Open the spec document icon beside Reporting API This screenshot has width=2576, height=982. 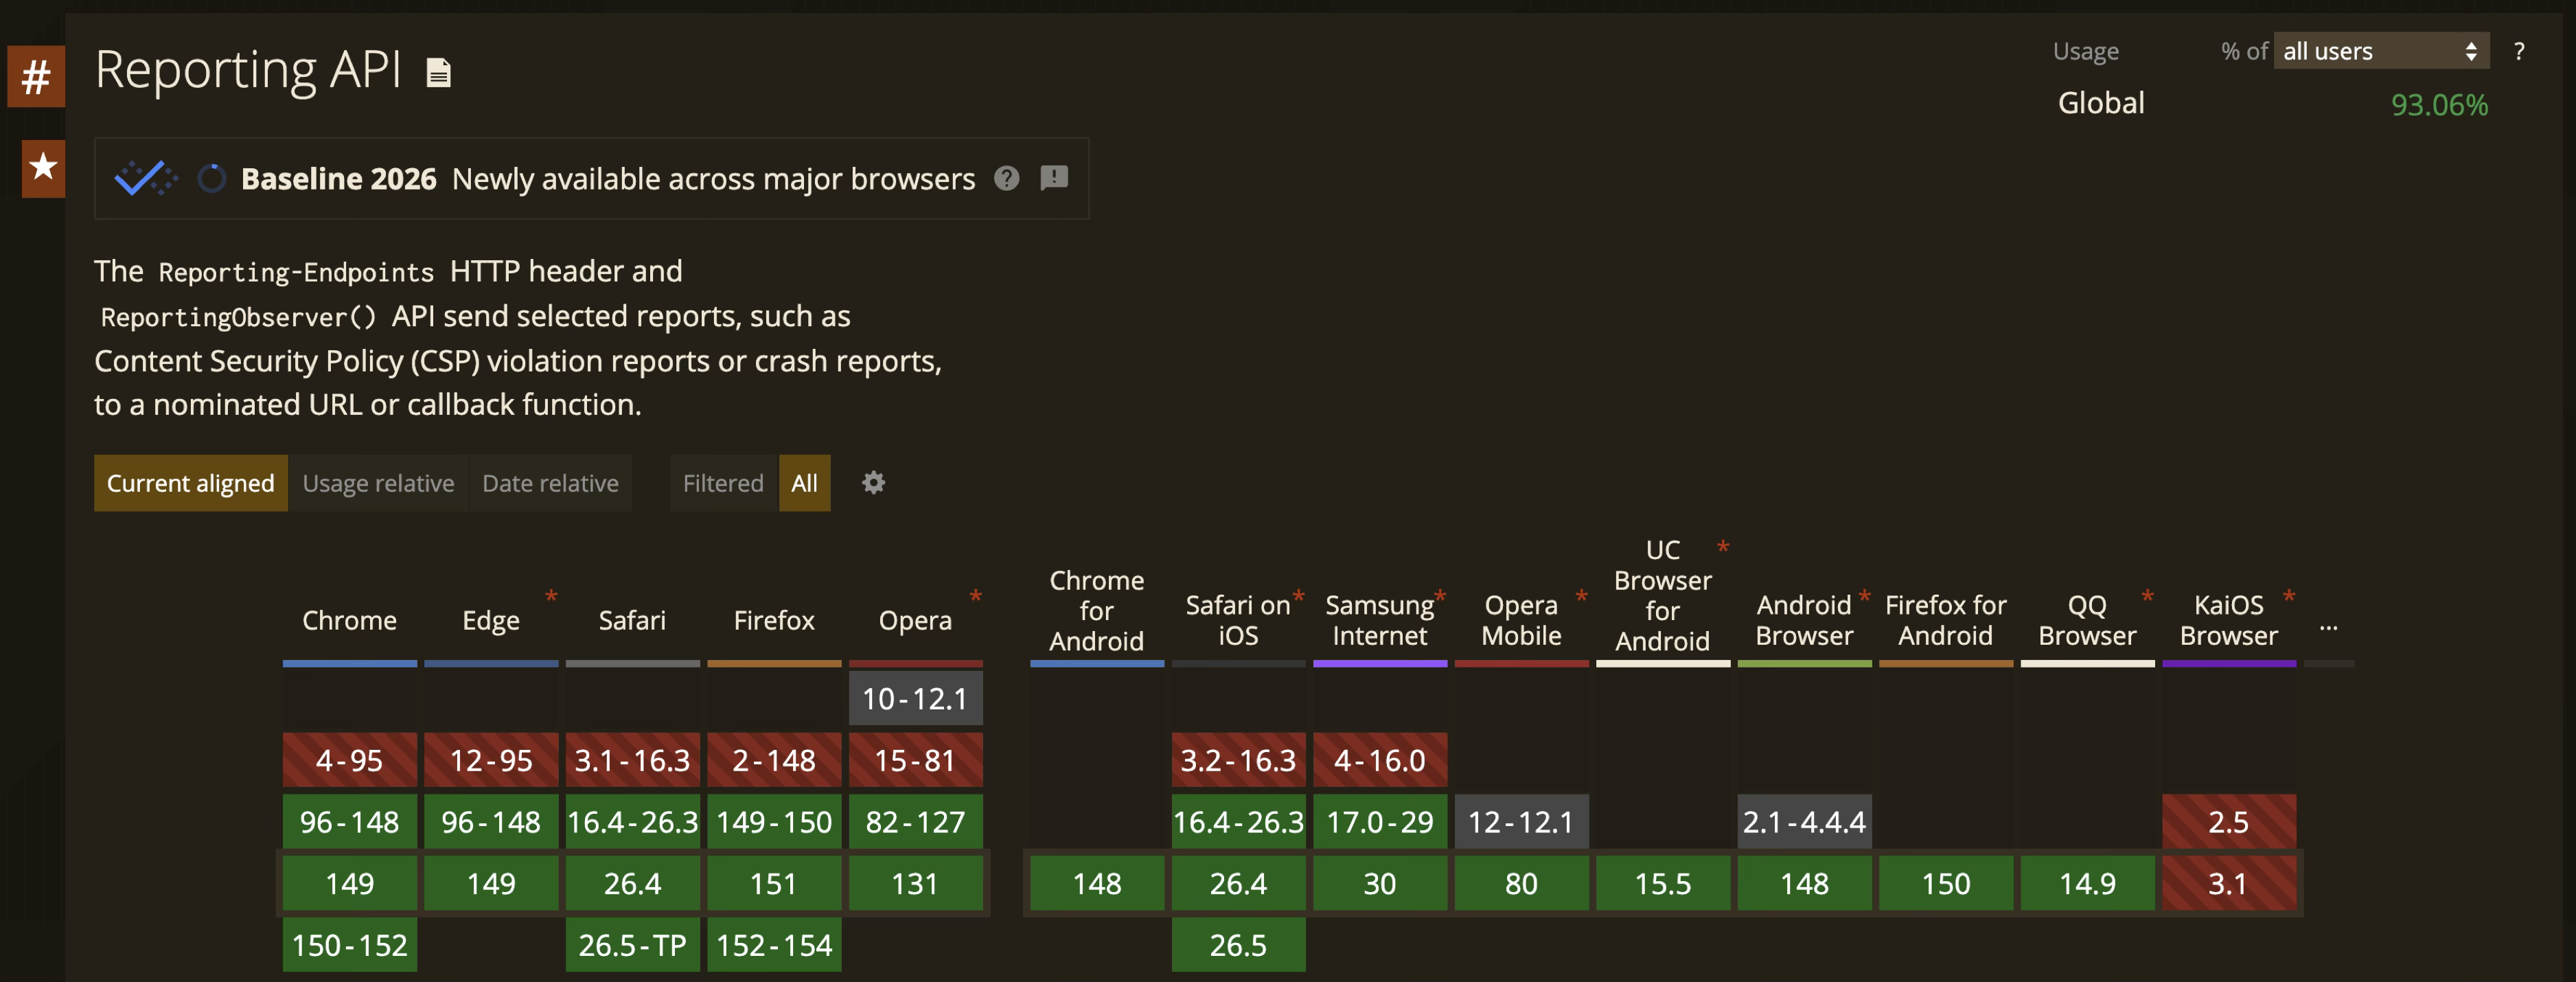(x=439, y=73)
